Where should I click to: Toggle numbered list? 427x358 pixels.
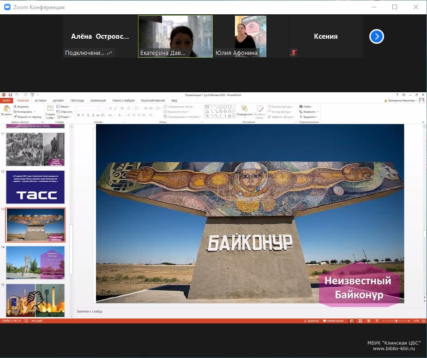coord(137,108)
